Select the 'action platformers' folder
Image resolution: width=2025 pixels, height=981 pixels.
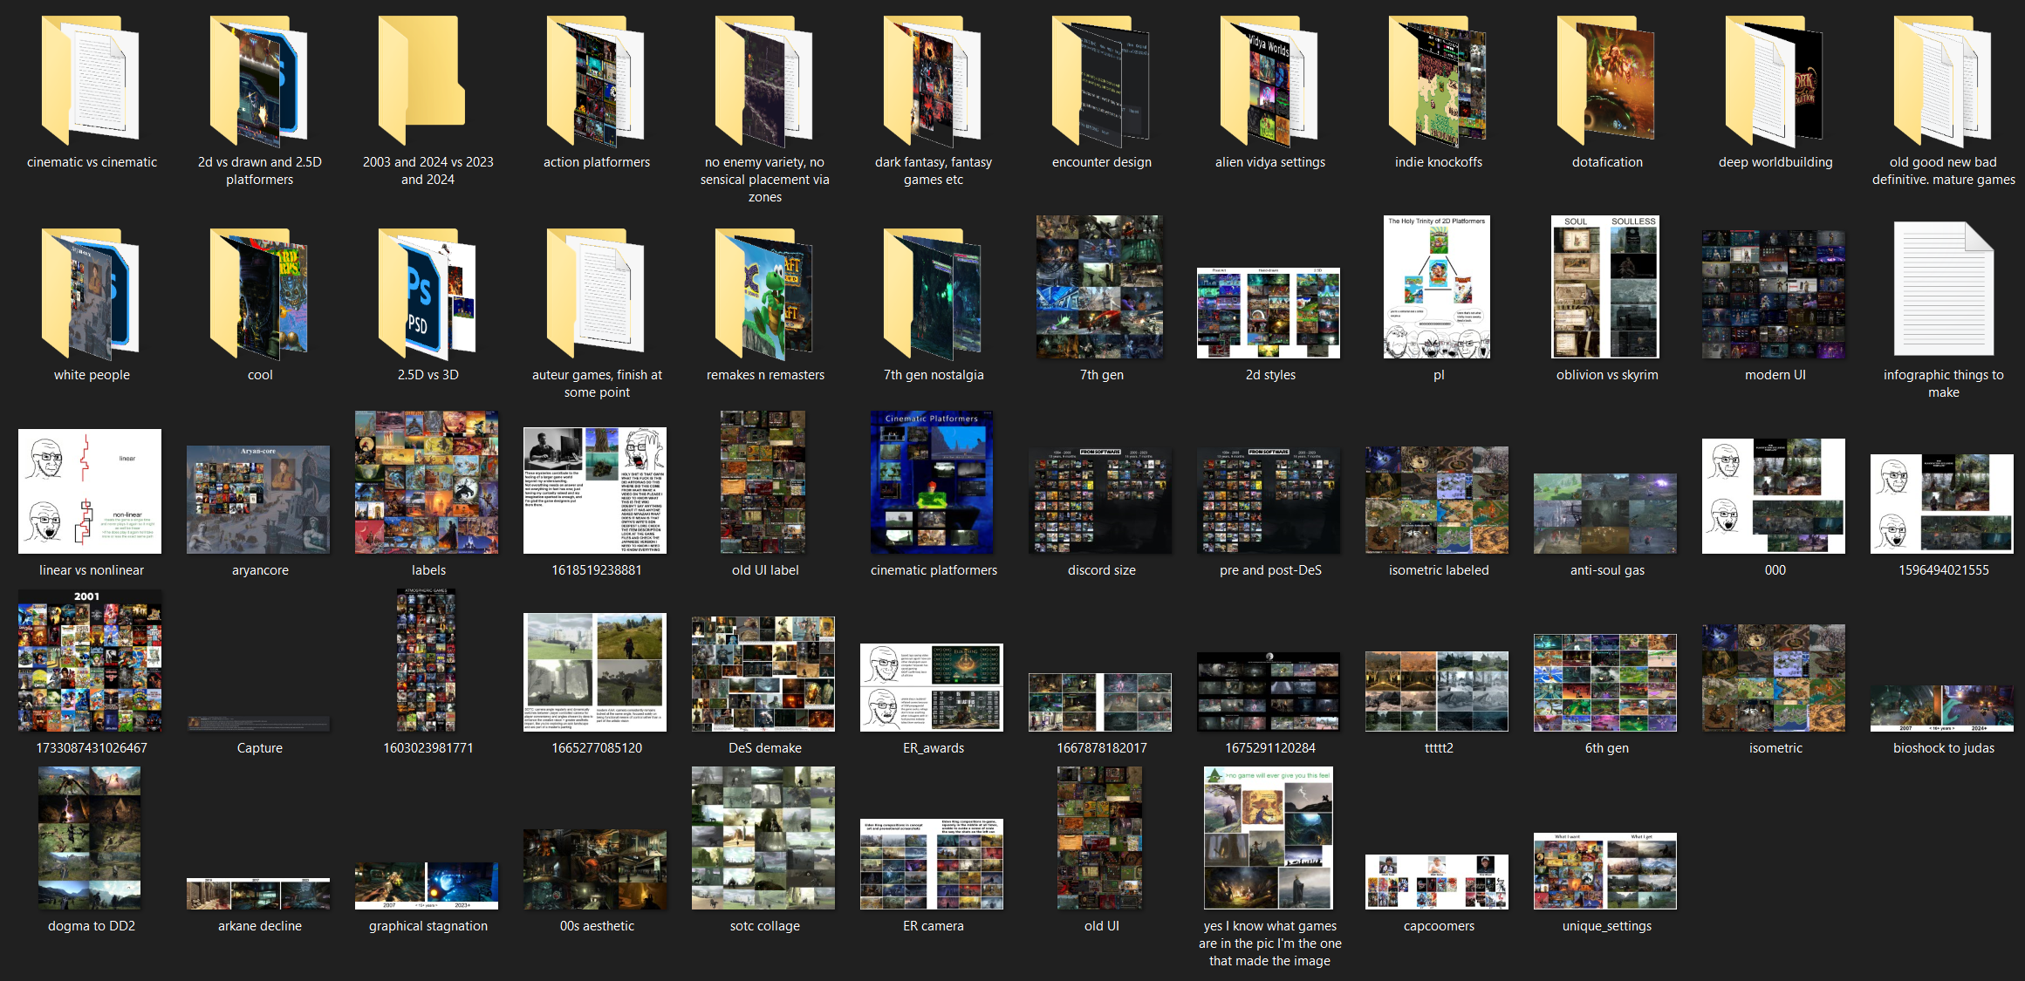tap(596, 80)
